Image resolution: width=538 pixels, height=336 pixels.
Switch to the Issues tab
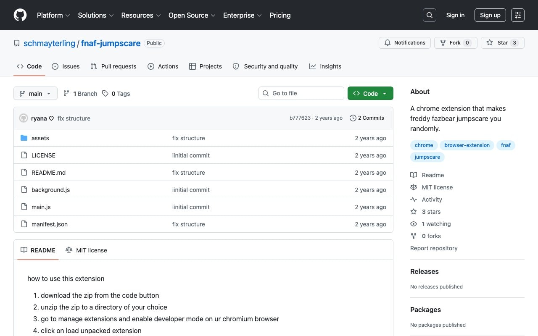click(x=66, y=66)
